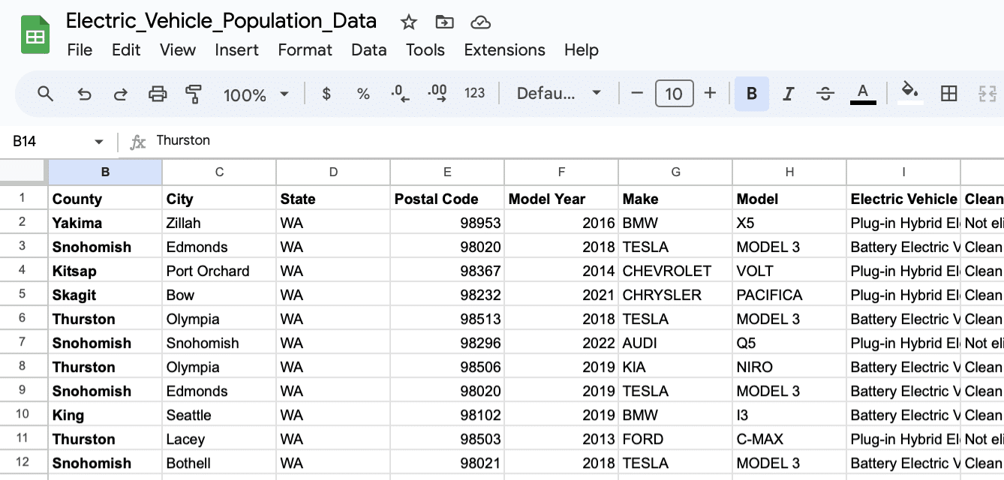The width and height of the screenshot is (1004, 480).
Task: Select the Postal Code header cell
Action: [447, 199]
